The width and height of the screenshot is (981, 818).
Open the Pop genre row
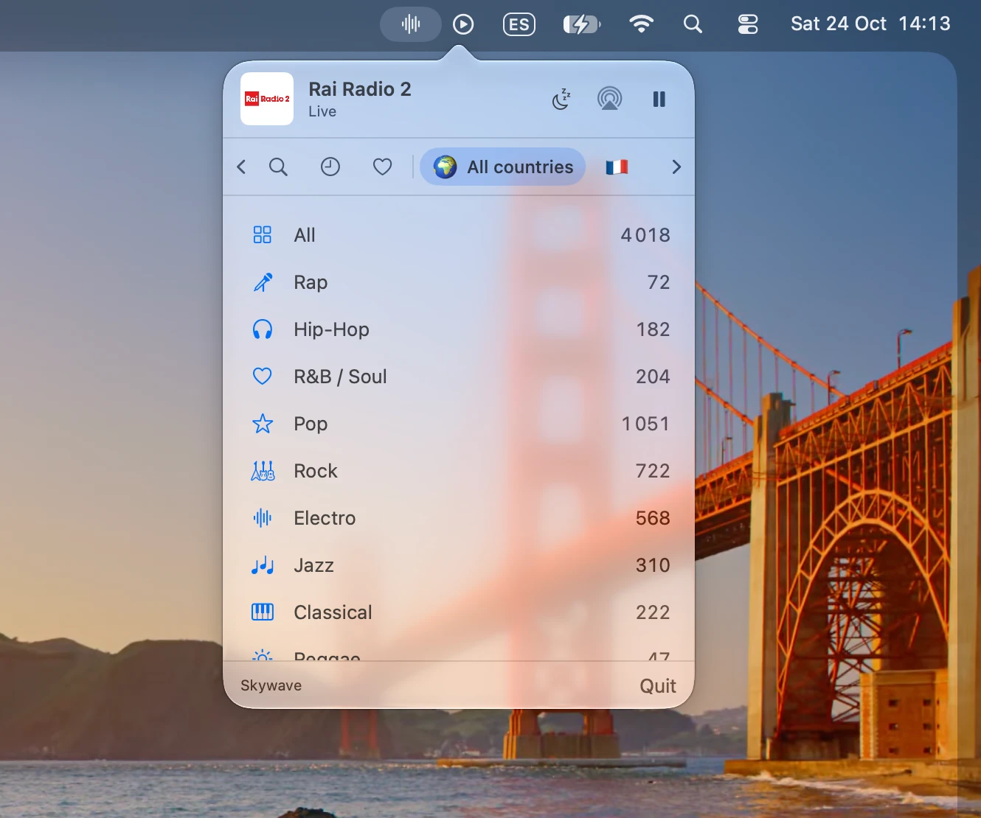click(x=459, y=424)
